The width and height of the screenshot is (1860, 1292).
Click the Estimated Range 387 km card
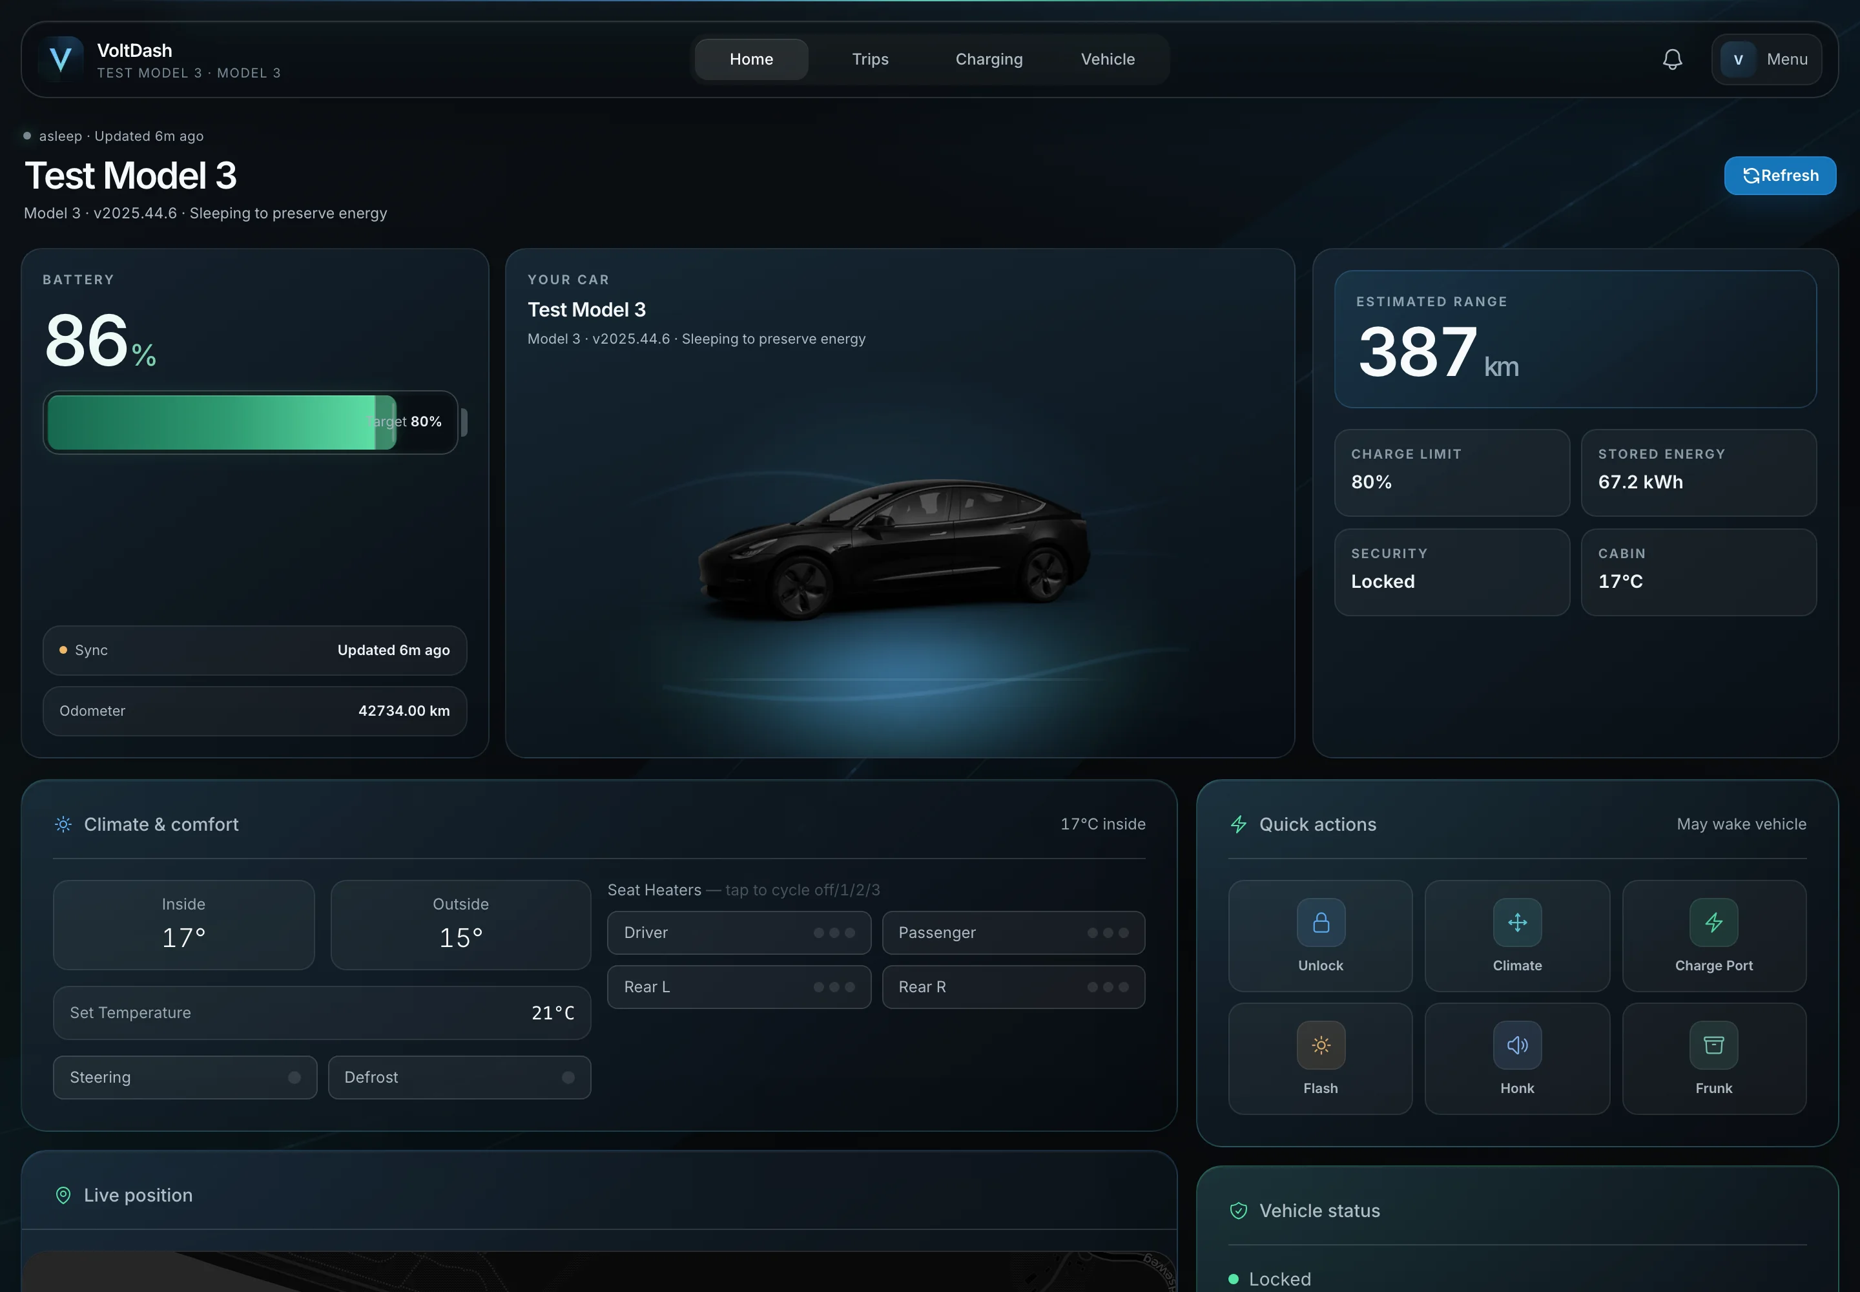coord(1575,339)
